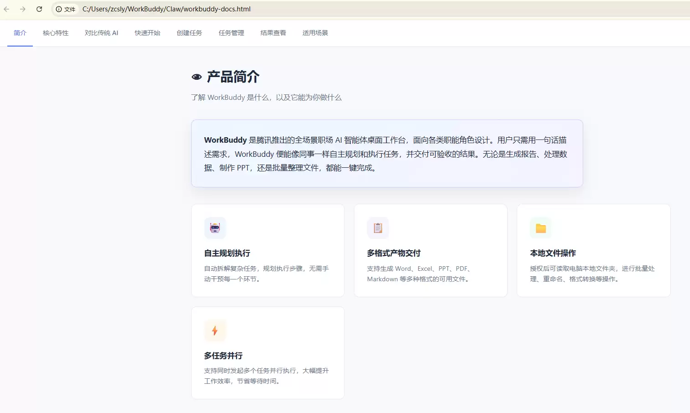690x413 pixels.
Task: Open the 任务管理 page
Action: 231,33
